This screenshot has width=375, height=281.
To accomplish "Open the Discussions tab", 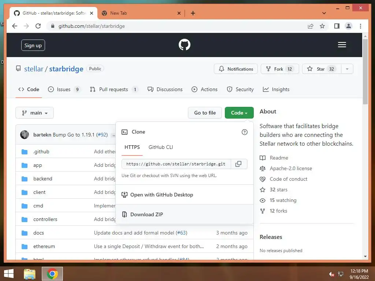I will pyautogui.click(x=165, y=89).
